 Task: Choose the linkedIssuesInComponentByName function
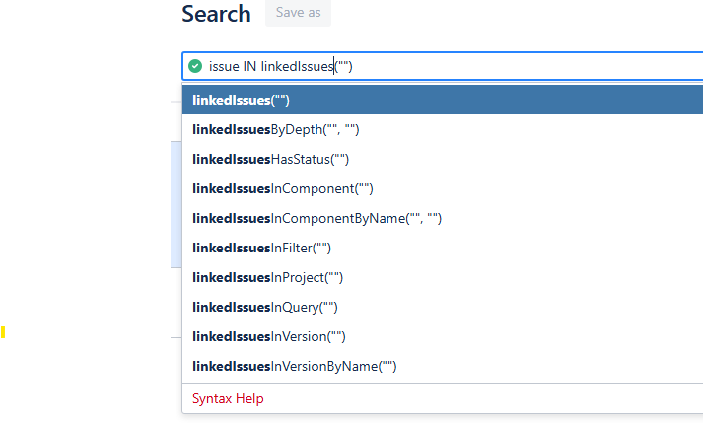[316, 218]
